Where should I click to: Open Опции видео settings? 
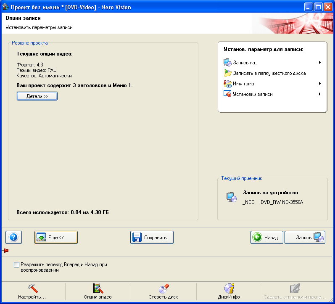tap(98, 292)
